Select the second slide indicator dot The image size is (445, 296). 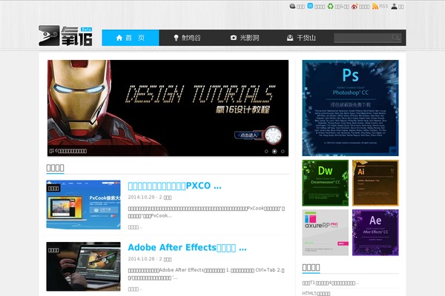(274, 152)
